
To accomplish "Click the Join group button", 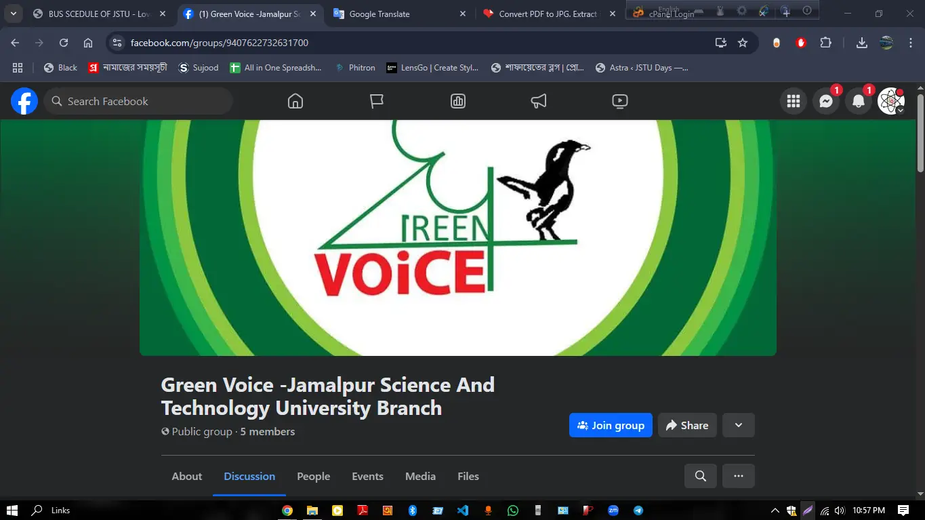I will pos(611,425).
